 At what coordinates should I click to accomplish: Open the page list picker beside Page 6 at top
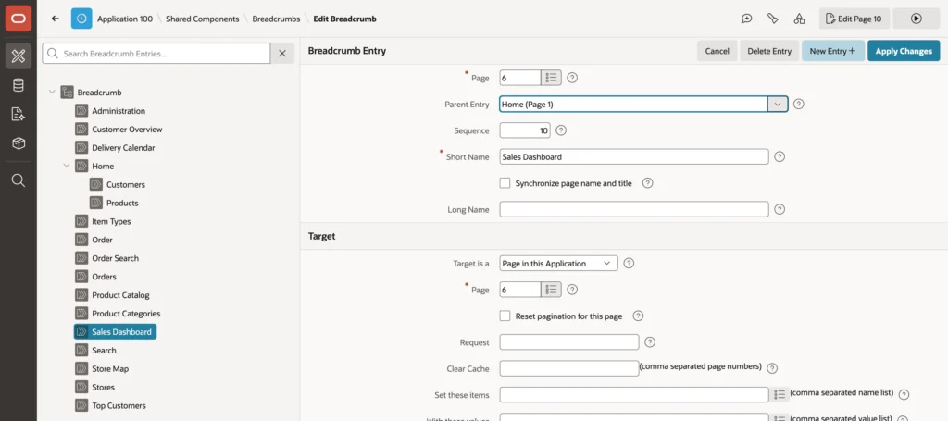(x=551, y=78)
